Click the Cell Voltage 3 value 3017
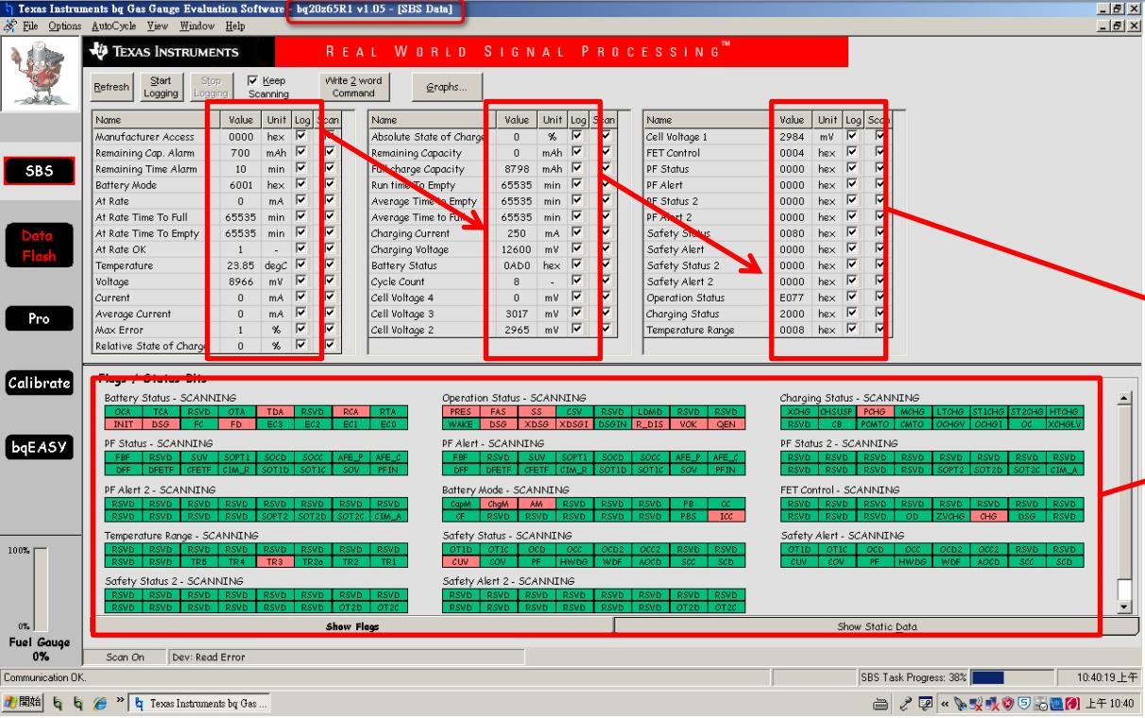Screen dimensions: 1145x718 517,314
